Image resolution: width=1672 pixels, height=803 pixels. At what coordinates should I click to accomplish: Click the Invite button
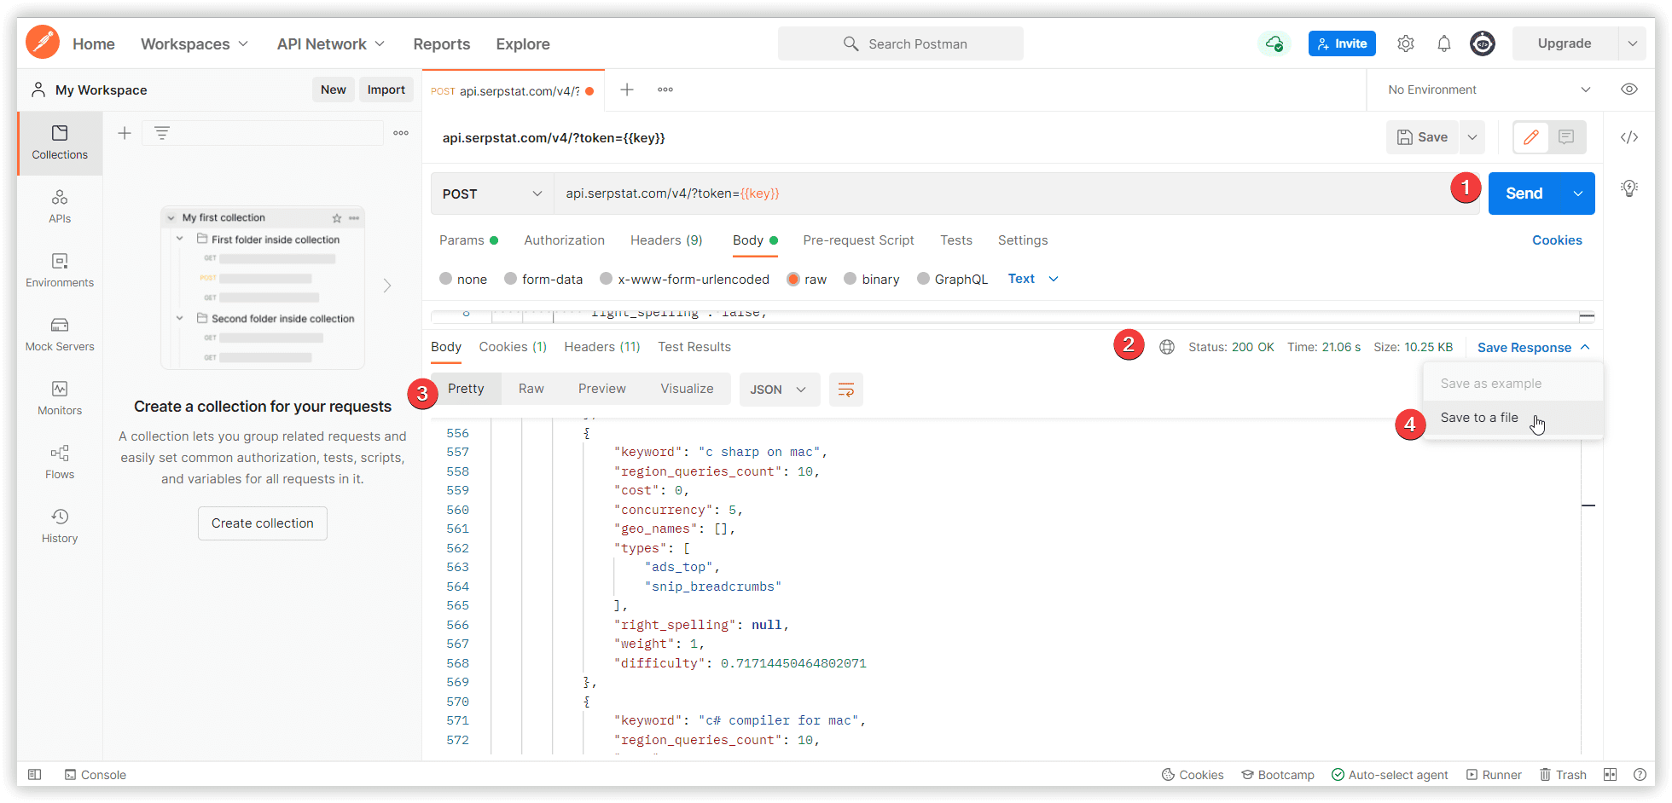[x=1342, y=43]
